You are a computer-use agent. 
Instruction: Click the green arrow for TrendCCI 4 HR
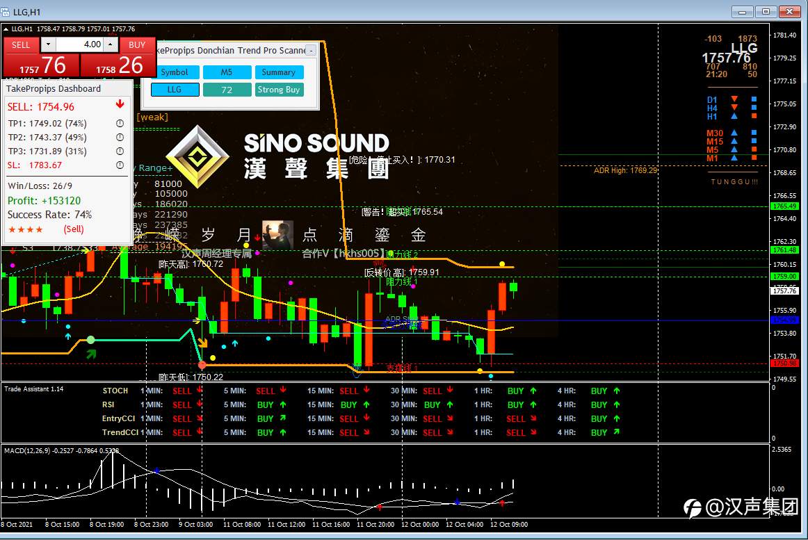click(617, 432)
